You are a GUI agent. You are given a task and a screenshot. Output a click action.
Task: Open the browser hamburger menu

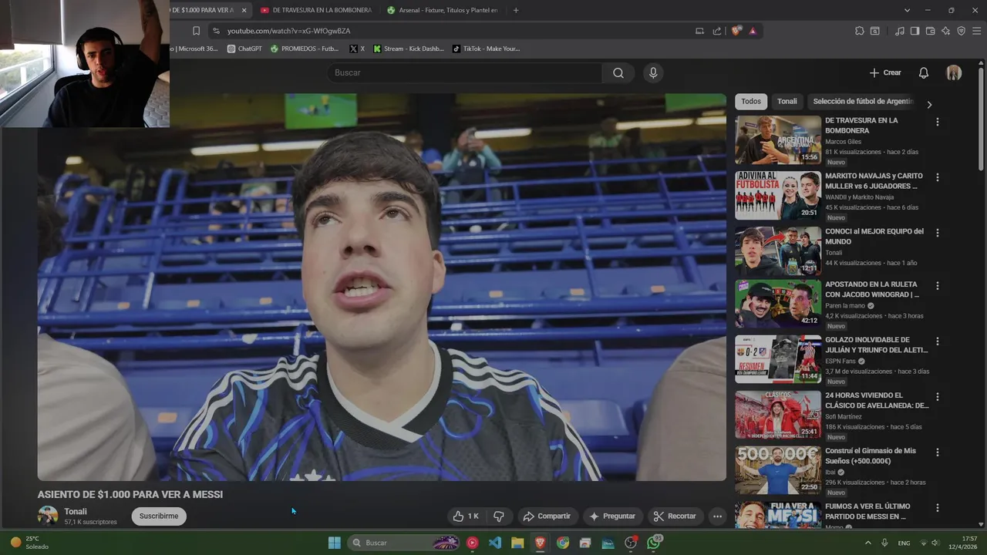pos(977,31)
